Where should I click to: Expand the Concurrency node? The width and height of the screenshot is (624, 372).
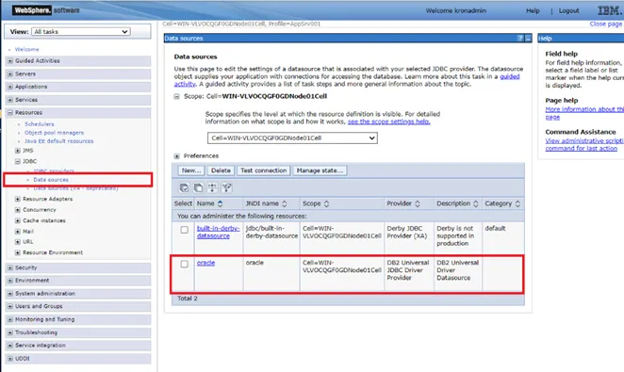click(18, 209)
